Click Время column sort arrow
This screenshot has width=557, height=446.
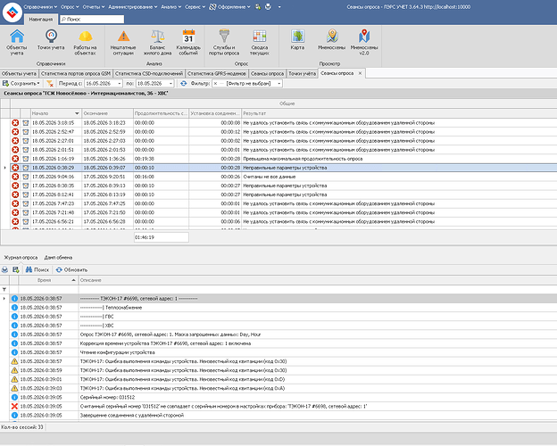[x=73, y=280]
